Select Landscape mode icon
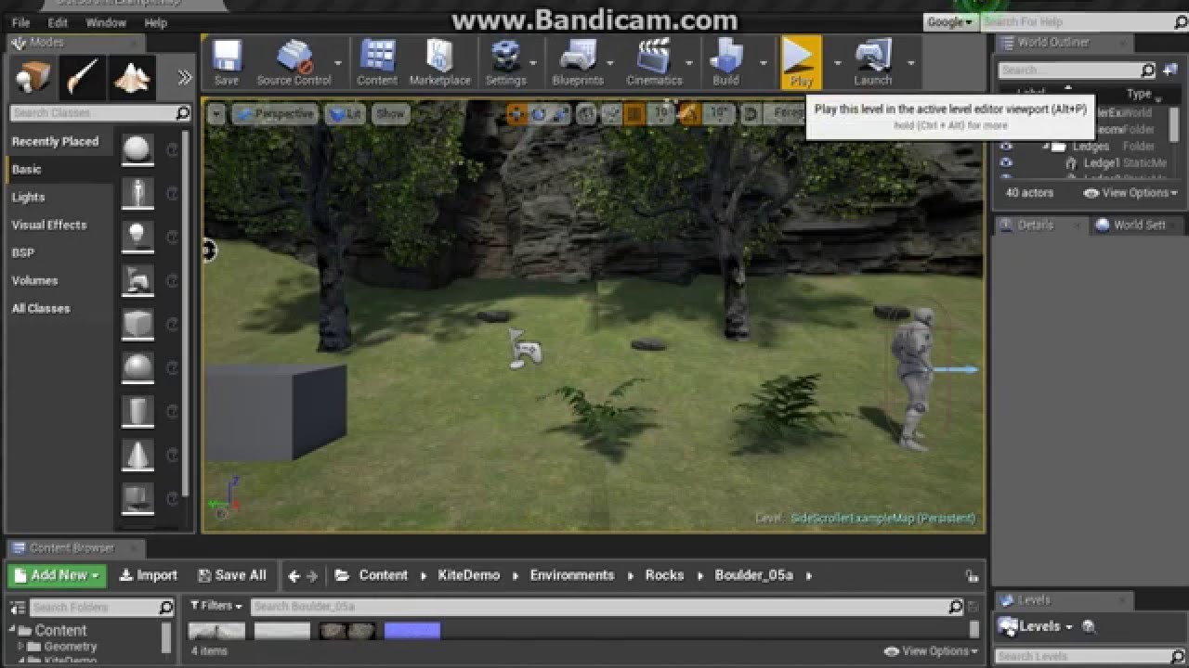This screenshot has width=1189, height=668. (x=132, y=78)
